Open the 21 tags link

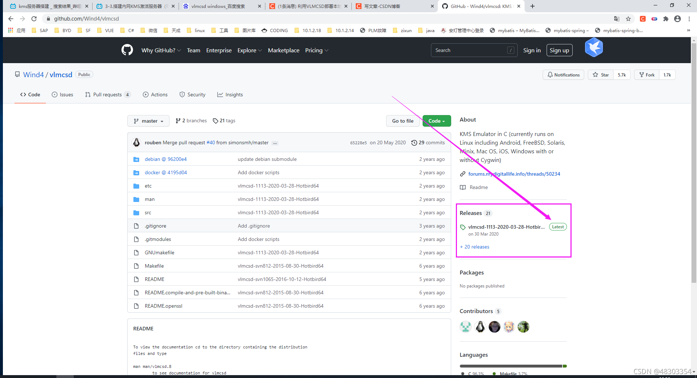point(224,121)
